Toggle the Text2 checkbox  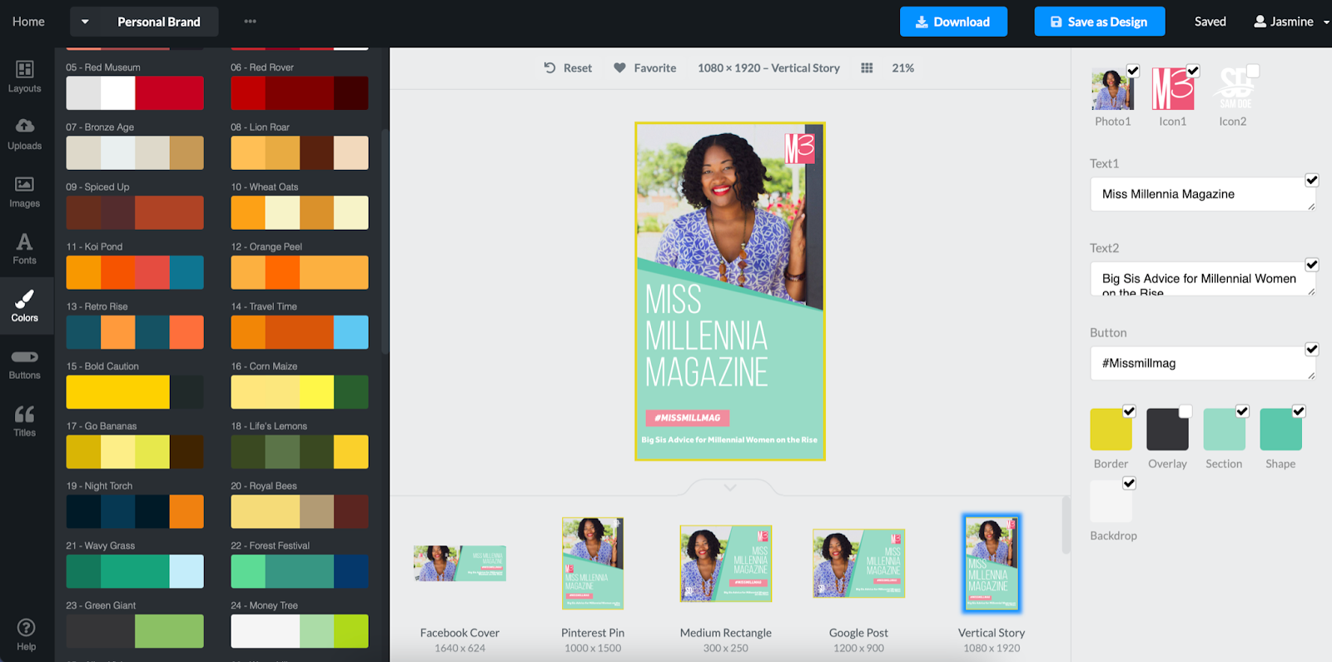tap(1312, 265)
